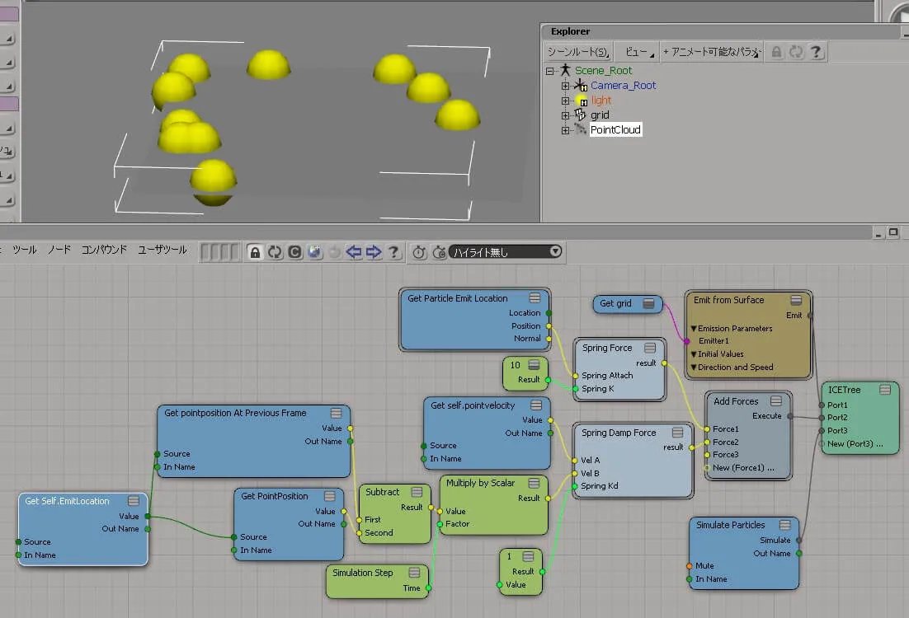Toggle the Direction and Speed section

tap(694, 368)
